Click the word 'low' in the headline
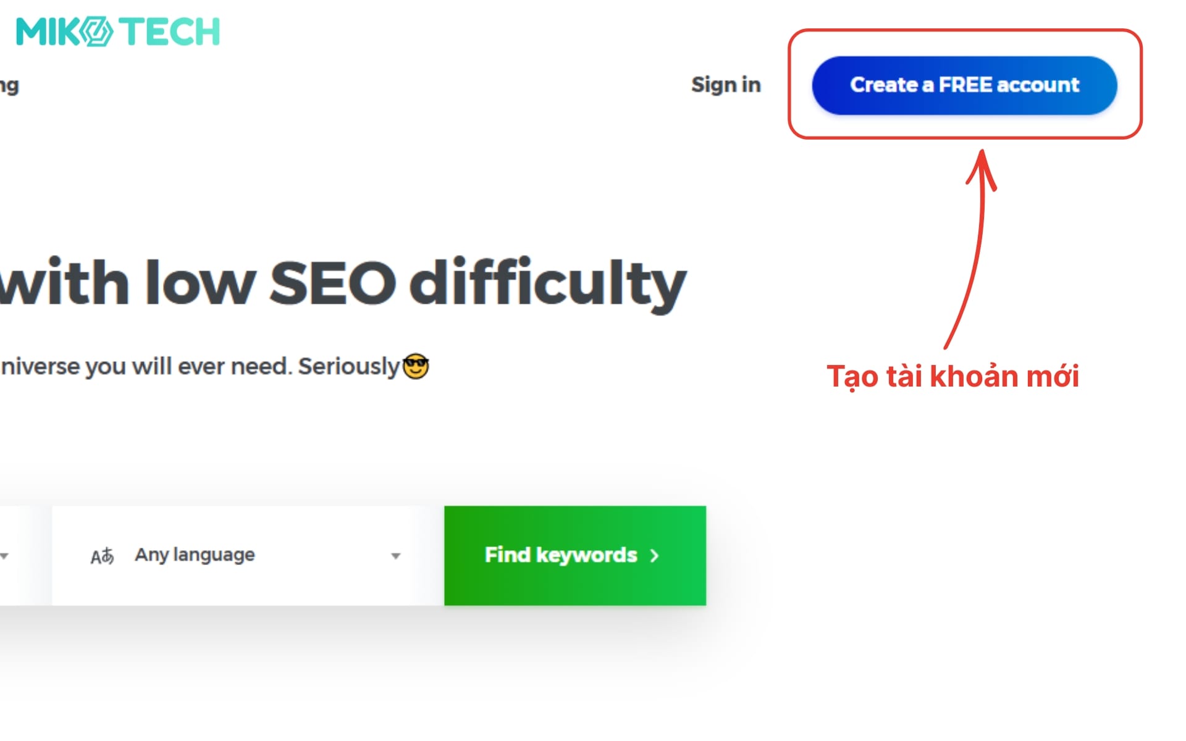The image size is (1186, 741). pos(200,283)
